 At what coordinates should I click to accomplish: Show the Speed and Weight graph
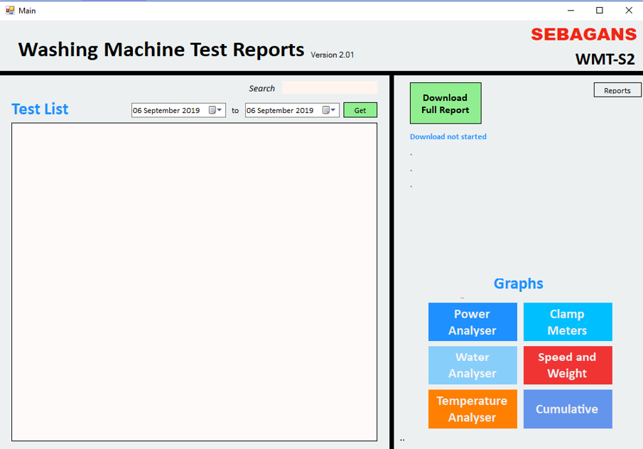point(567,365)
